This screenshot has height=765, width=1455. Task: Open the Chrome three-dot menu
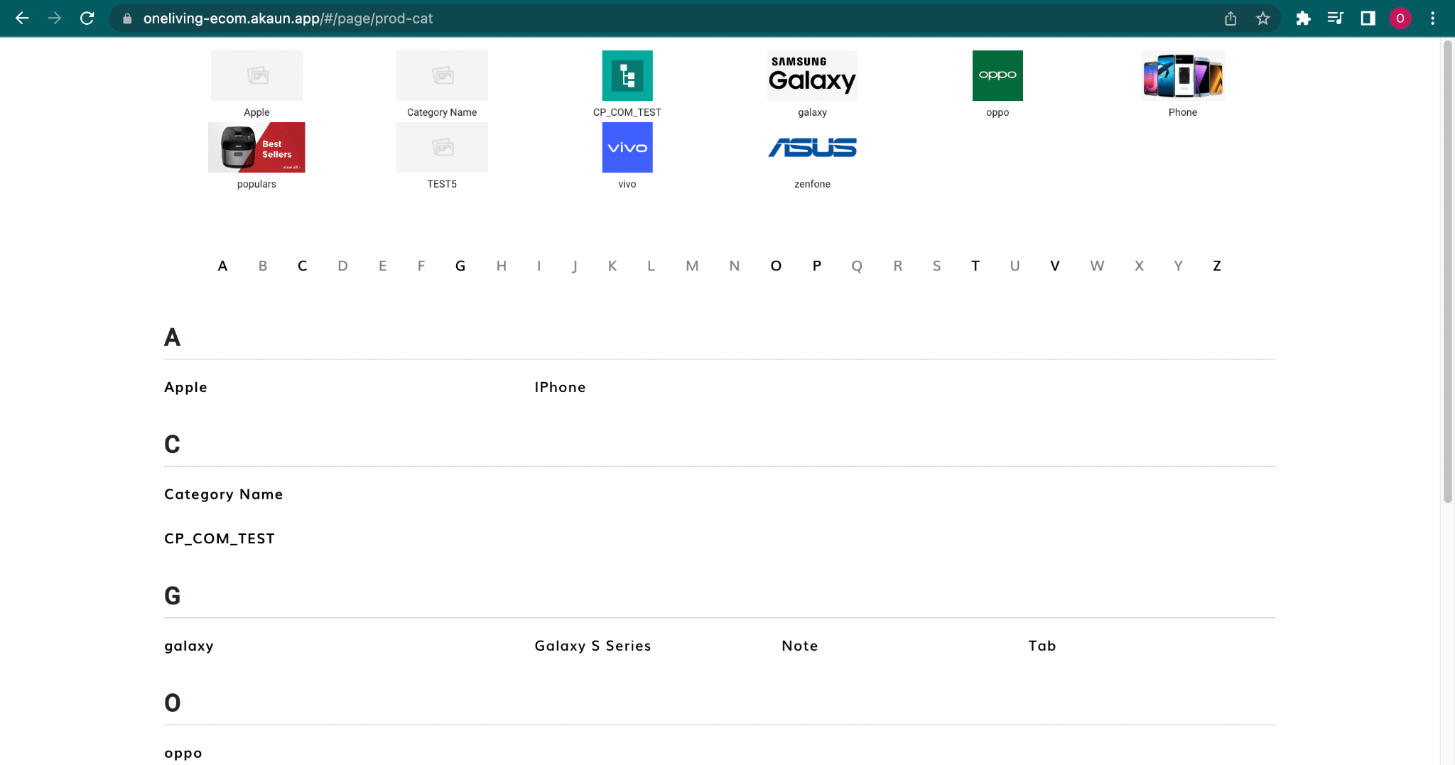(1432, 18)
